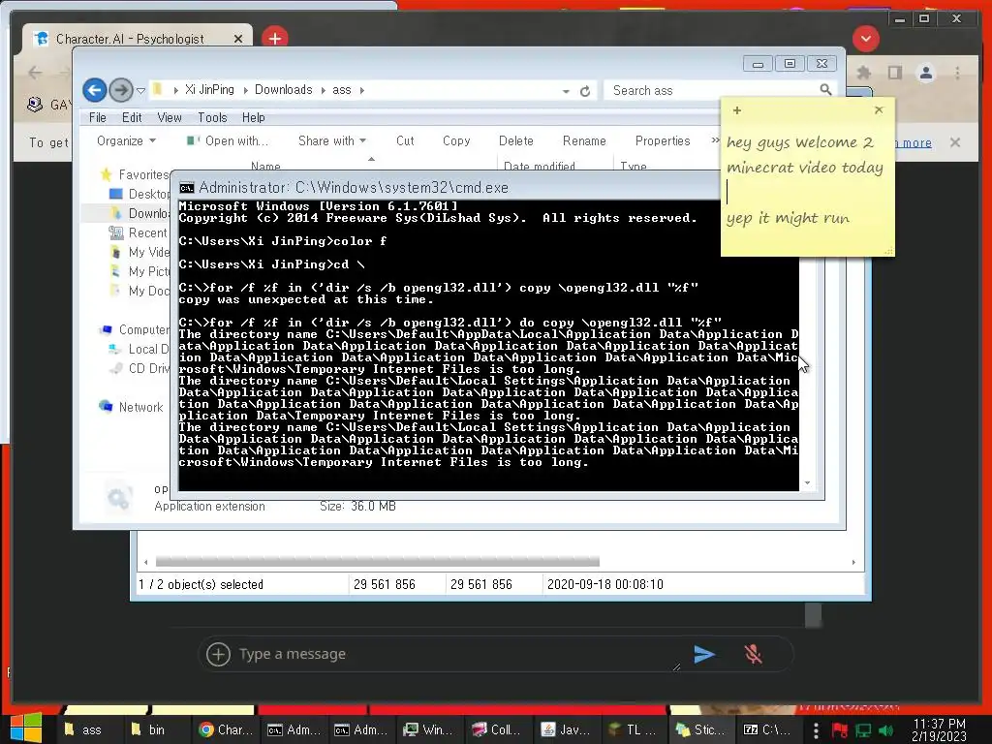Click the Rename toolbar button
Viewport: 992px width, 744px height.
click(584, 141)
